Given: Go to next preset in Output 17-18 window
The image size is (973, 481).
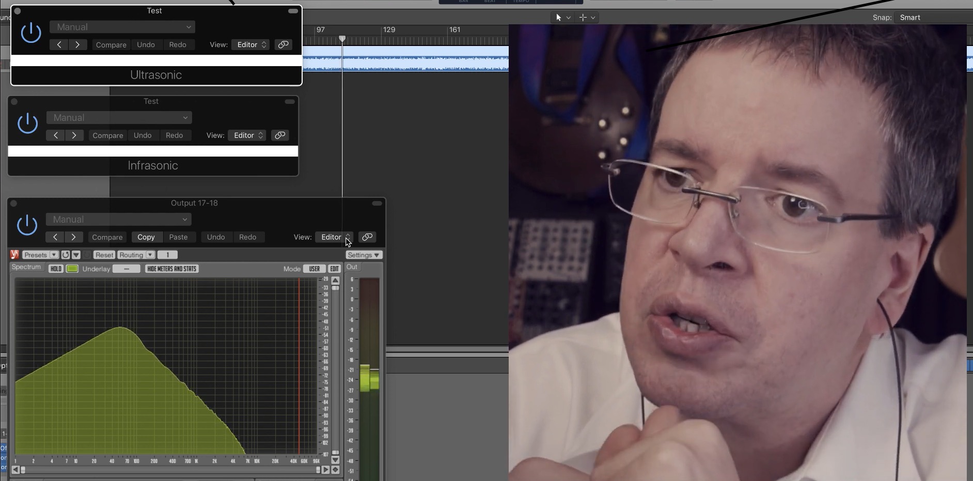Looking at the screenshot, I should point(74,237).
